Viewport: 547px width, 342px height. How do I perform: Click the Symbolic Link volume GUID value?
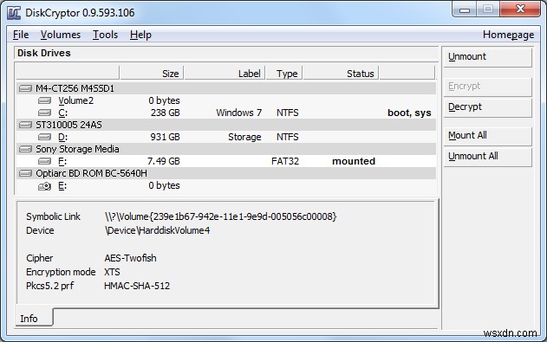click(x=220, y=216)
